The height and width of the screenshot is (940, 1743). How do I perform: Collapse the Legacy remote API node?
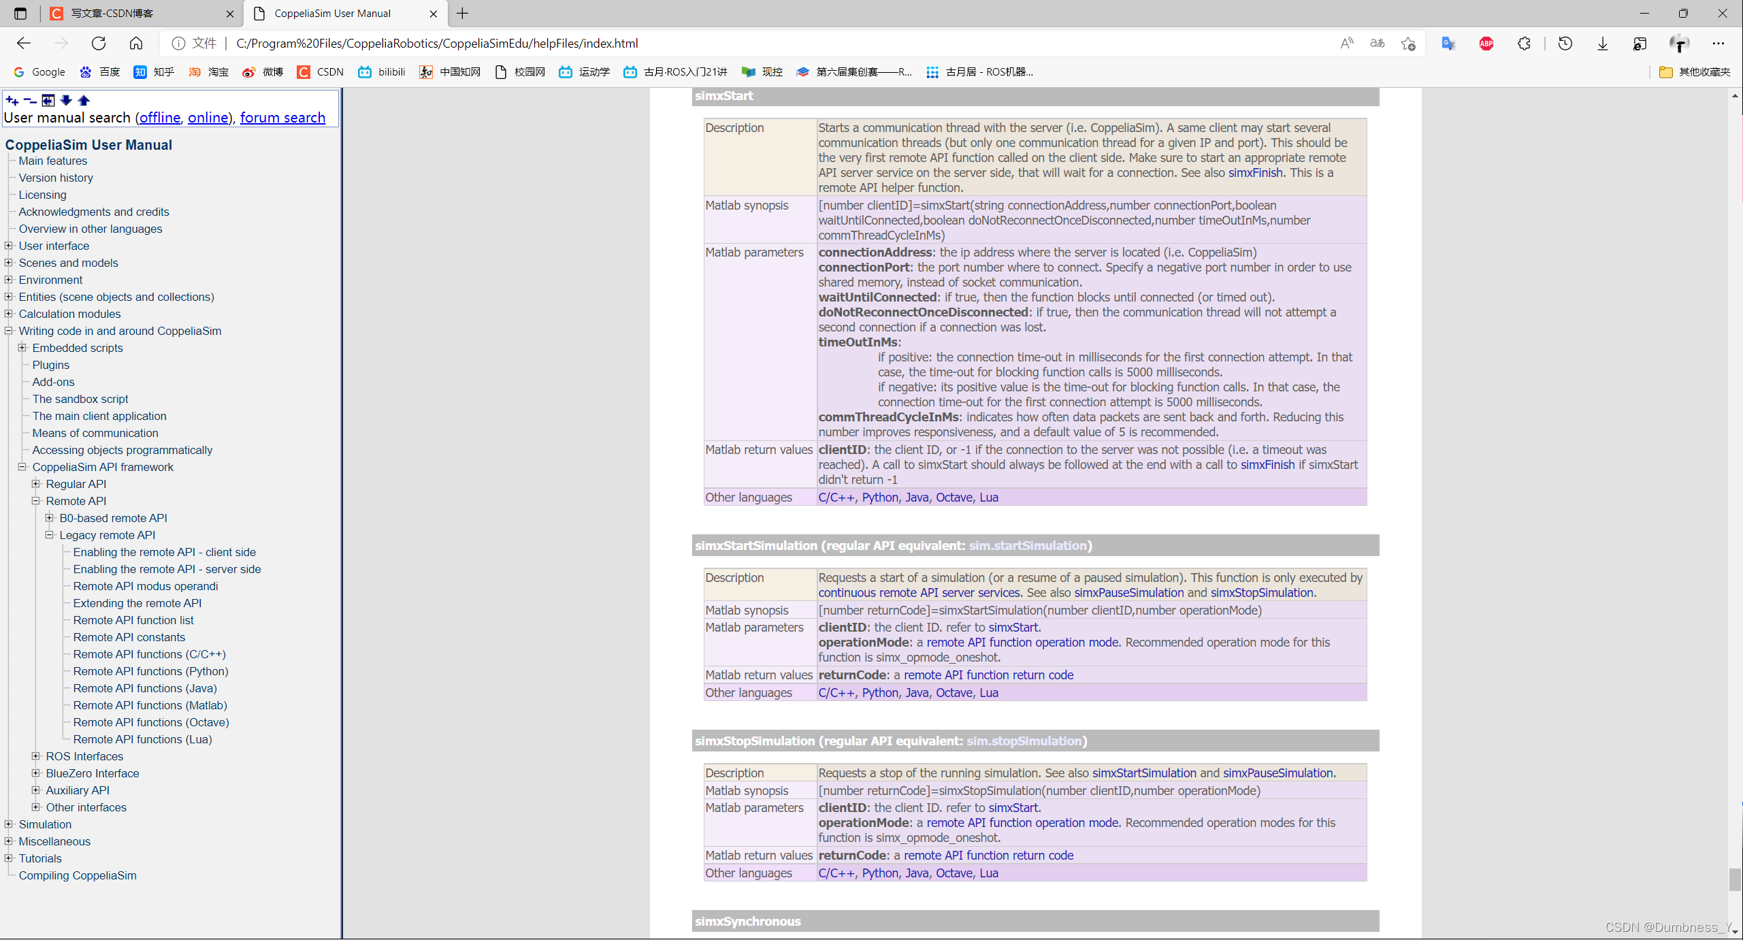[x=50, y=535]
